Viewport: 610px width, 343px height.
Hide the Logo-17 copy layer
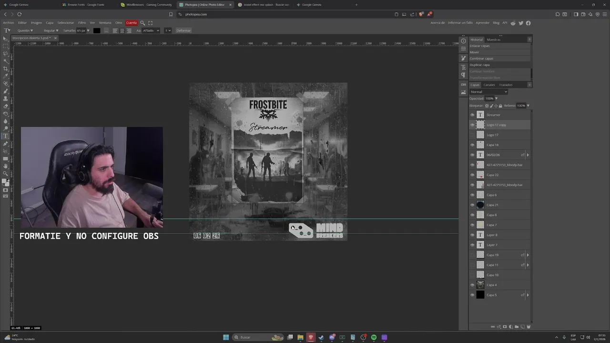pos(472,125)
